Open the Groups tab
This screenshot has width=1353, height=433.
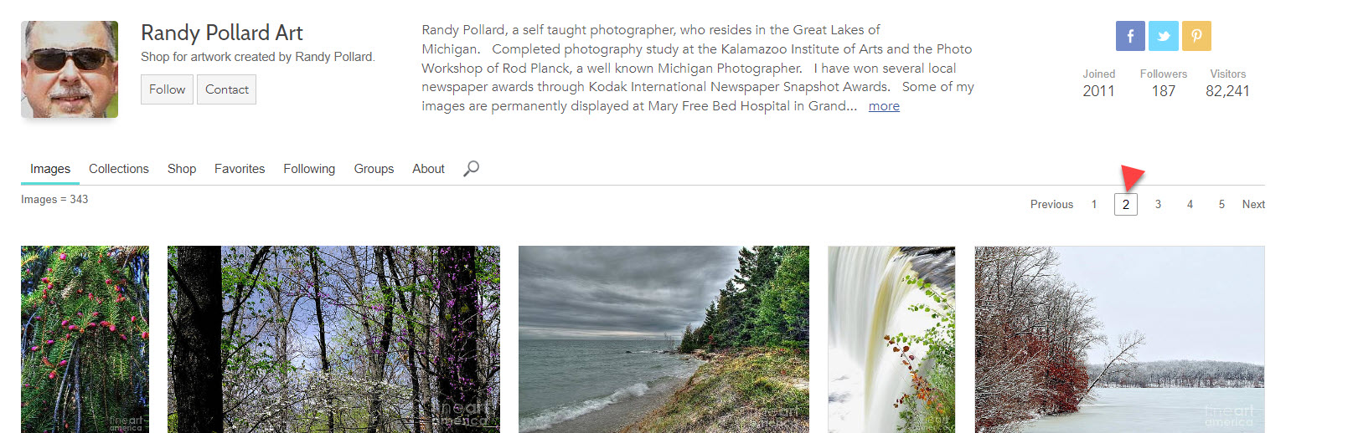[x=374, y=169]
